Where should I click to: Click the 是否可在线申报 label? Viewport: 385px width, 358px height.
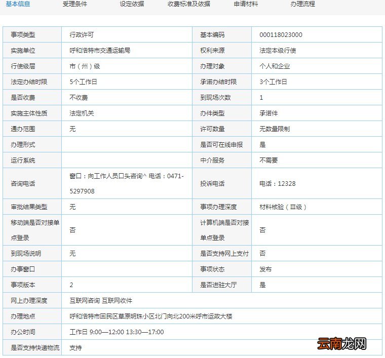(x=221, y=145)
